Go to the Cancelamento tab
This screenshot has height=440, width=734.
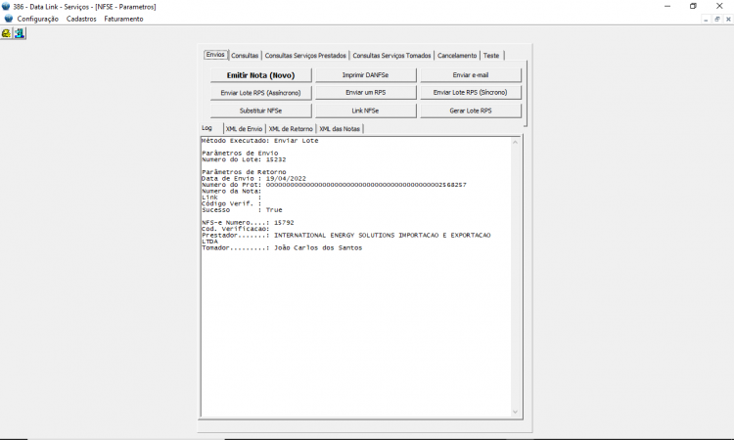(457, 56)
